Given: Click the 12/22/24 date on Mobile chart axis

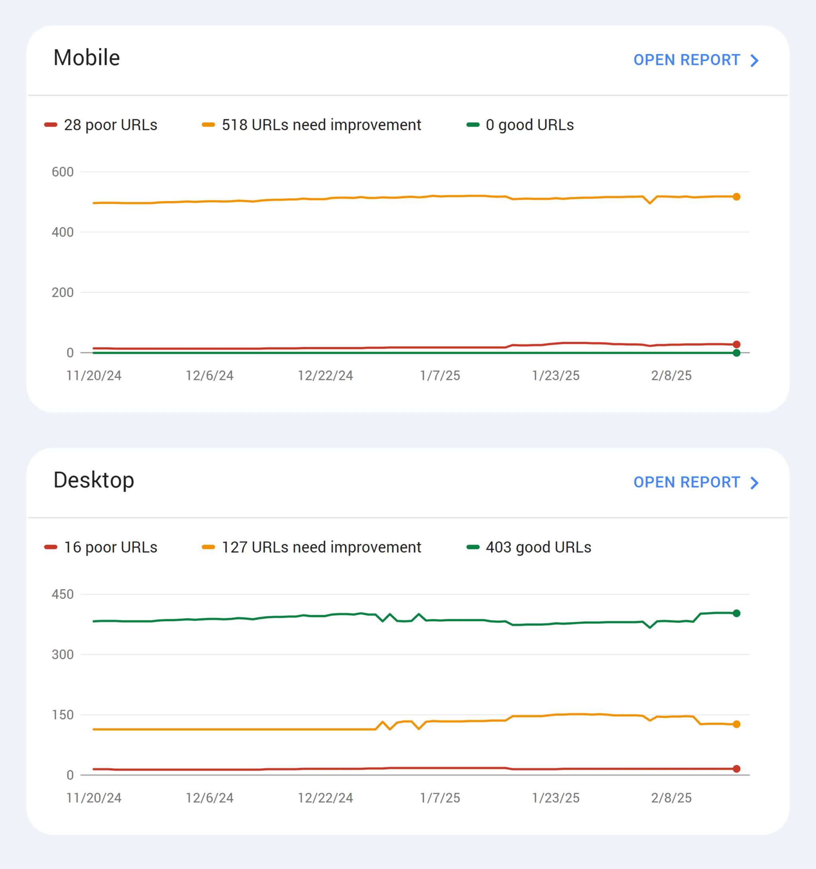Looking at the screenshot, I should [x=325, y=375].
